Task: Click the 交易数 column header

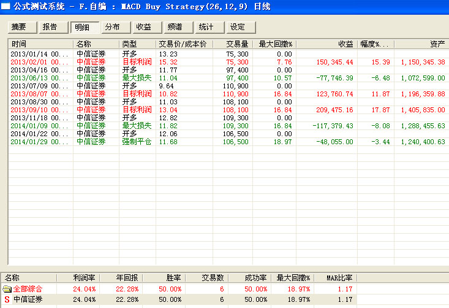Action: point(207,277)
